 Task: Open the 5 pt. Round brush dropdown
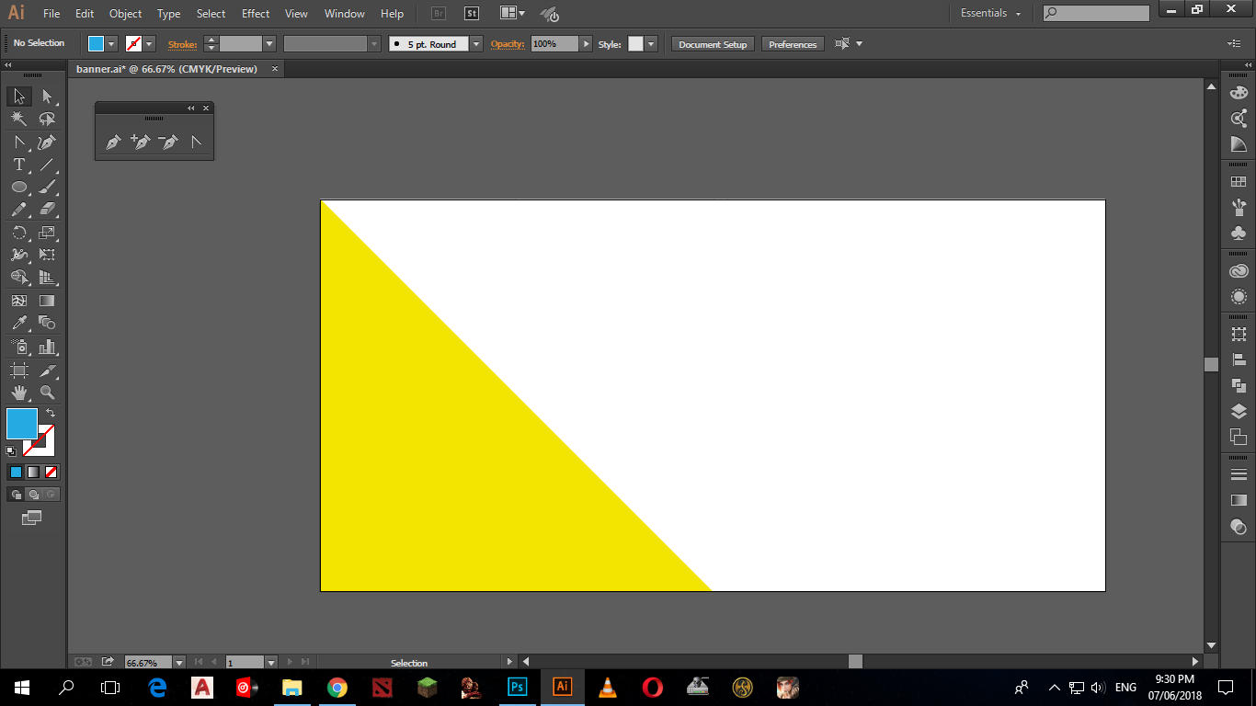[476, 43]
